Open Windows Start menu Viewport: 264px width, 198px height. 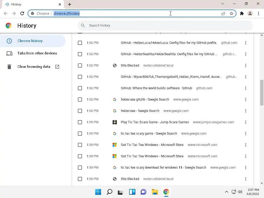pos(98,192)
